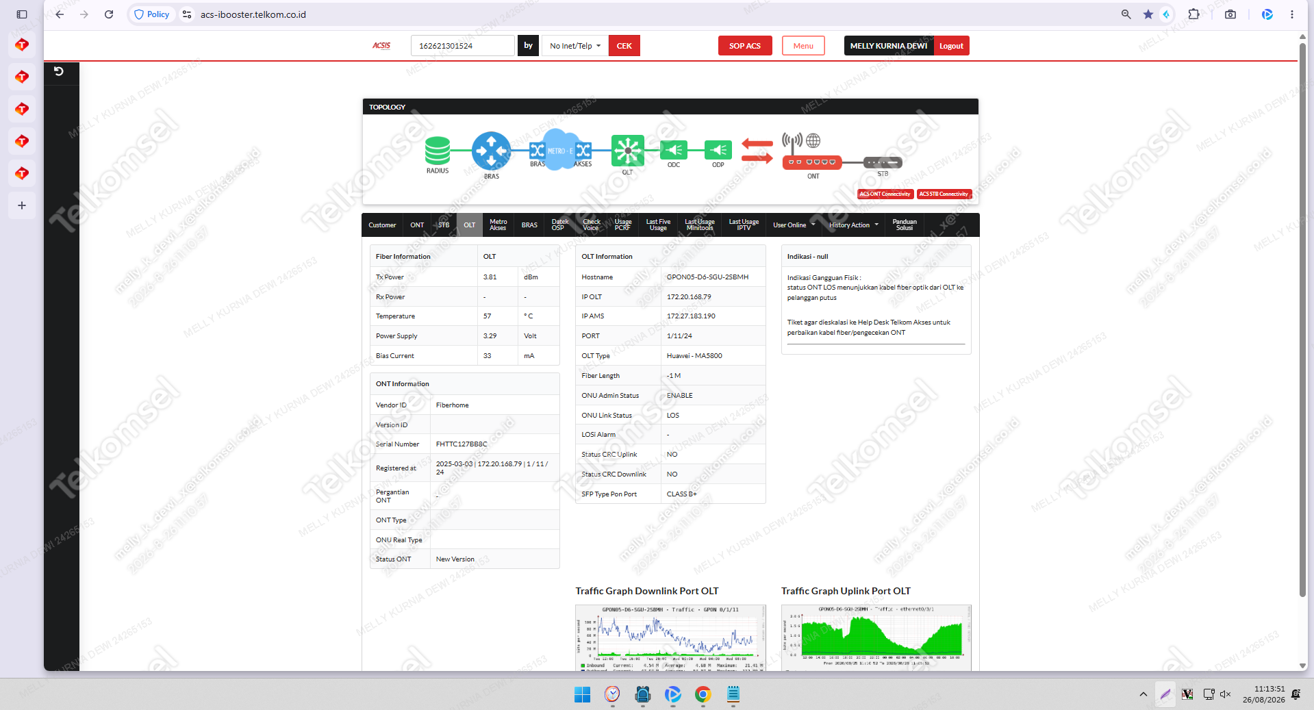The image size is (1314, 710).
Task: Expand the History Action dropdown
Action: click(x=853, y=225)
